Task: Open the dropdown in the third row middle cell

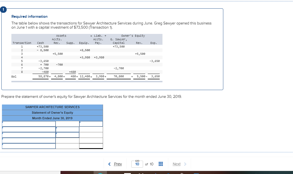Action: point(67,135)
